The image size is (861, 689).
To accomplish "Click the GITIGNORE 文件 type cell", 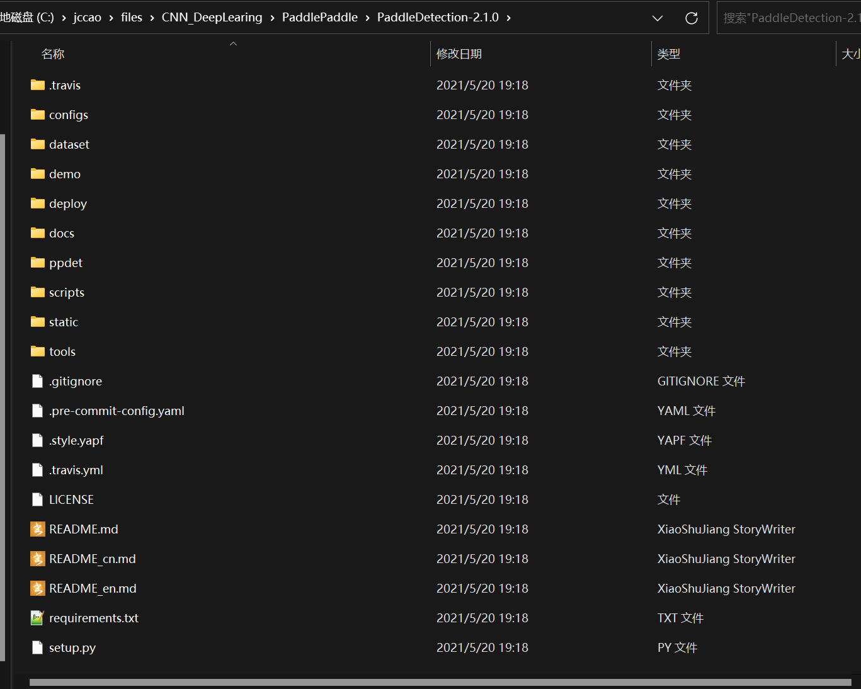I will pyautogui.click(x=701, y=381).
